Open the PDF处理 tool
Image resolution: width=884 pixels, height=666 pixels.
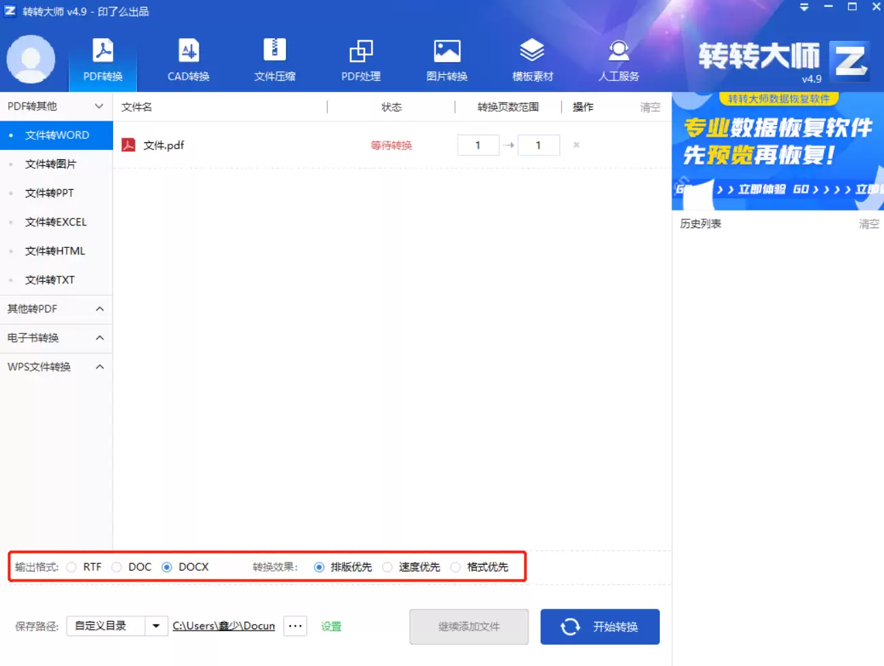(360, 59)
